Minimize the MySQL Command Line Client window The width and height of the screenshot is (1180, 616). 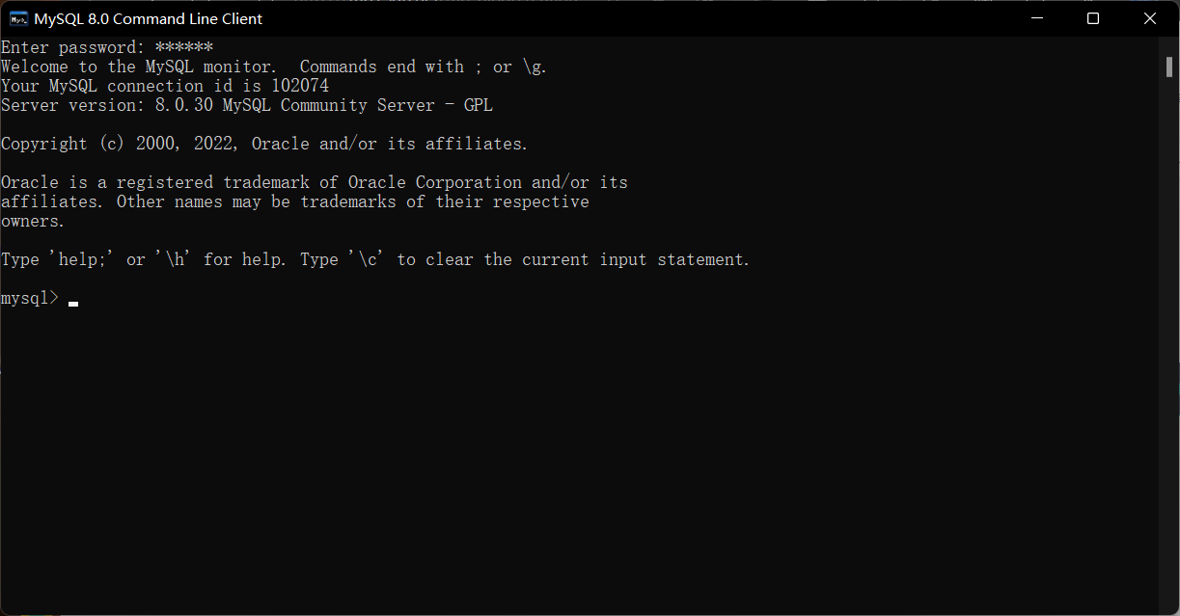(x=1036, y=18)
